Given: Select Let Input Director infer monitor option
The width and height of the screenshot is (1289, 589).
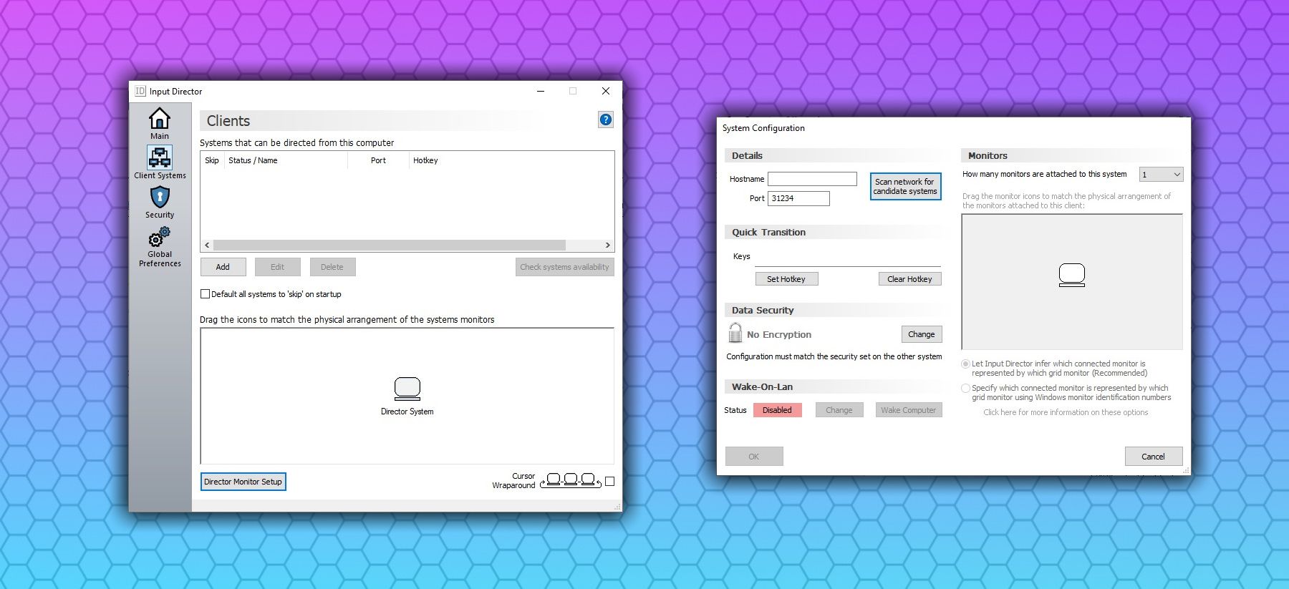Looking at the screenshot, I should tap(965, 364).
